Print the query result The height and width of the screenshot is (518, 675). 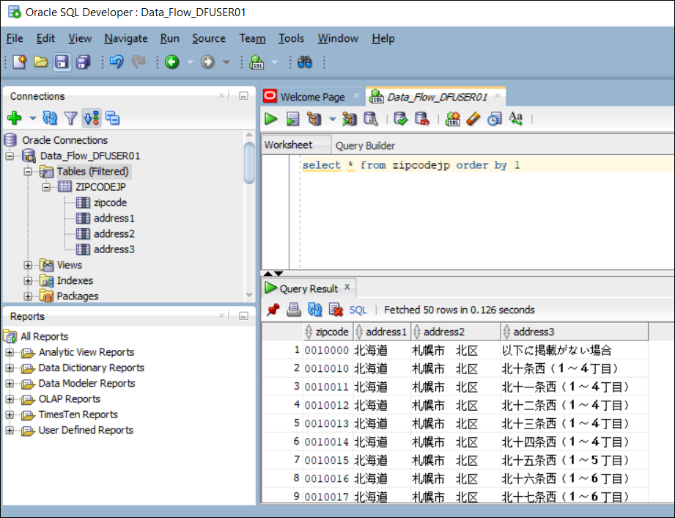point(294,310)
